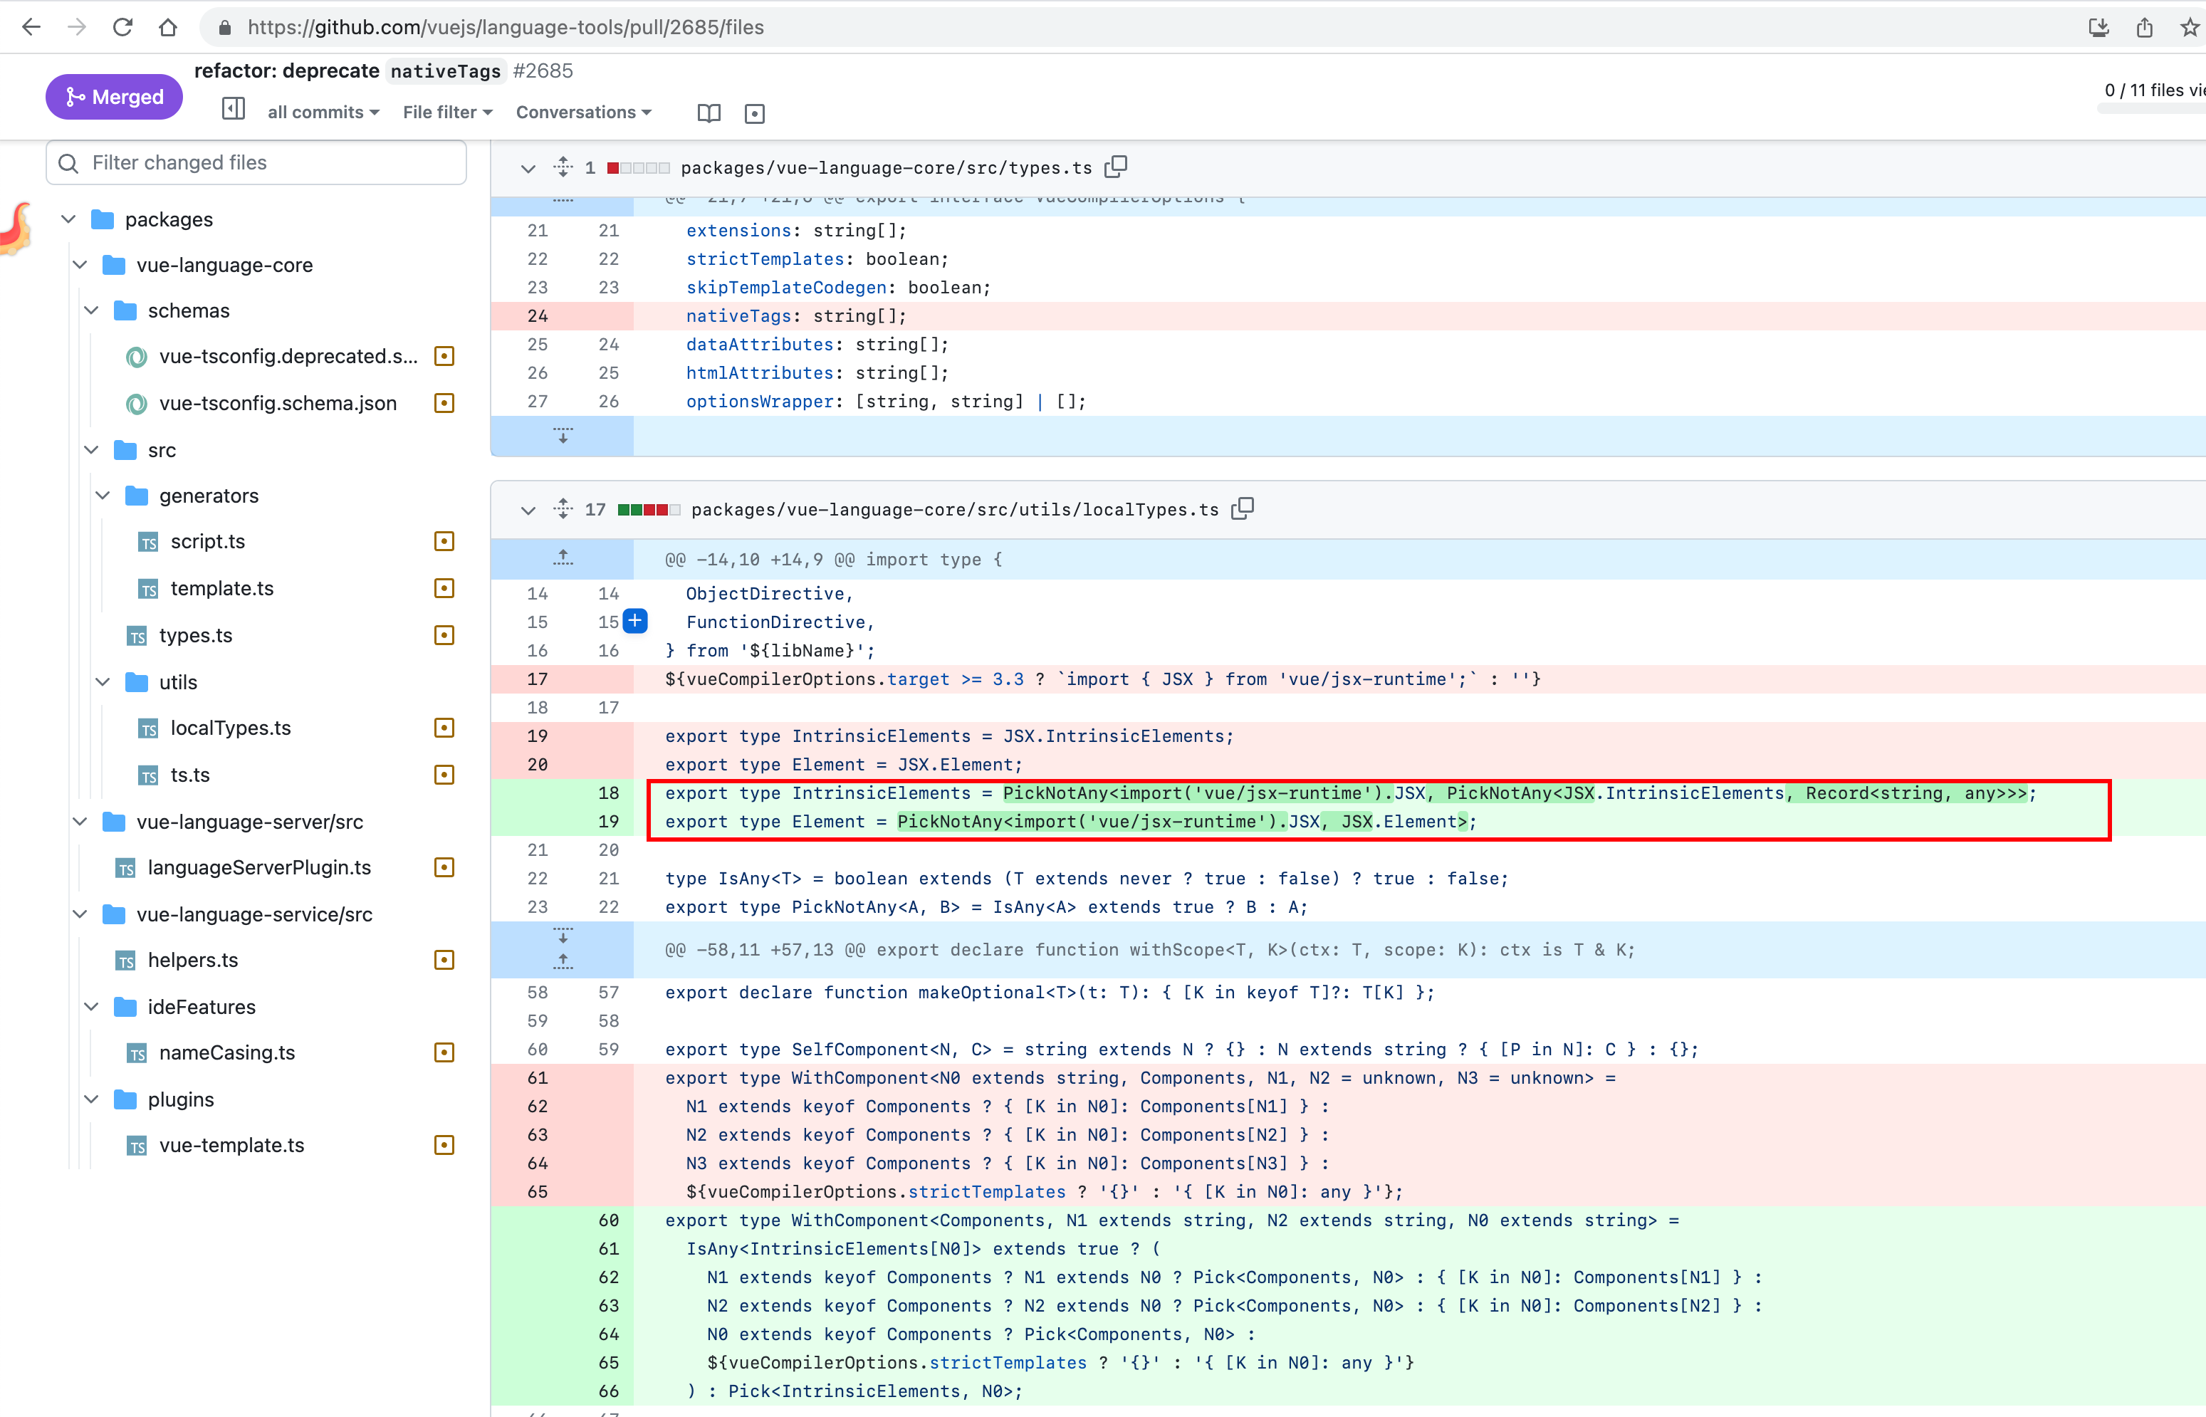This screenshot has height=1417, width=2206.
Task: Open the all commits dropdown
Action: click(x=323, y=111)
